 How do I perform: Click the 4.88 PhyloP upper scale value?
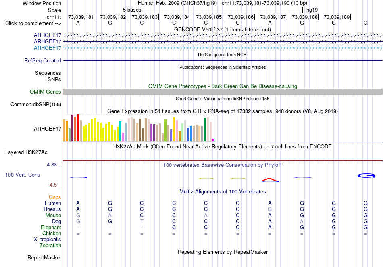[x=52, y=165]
